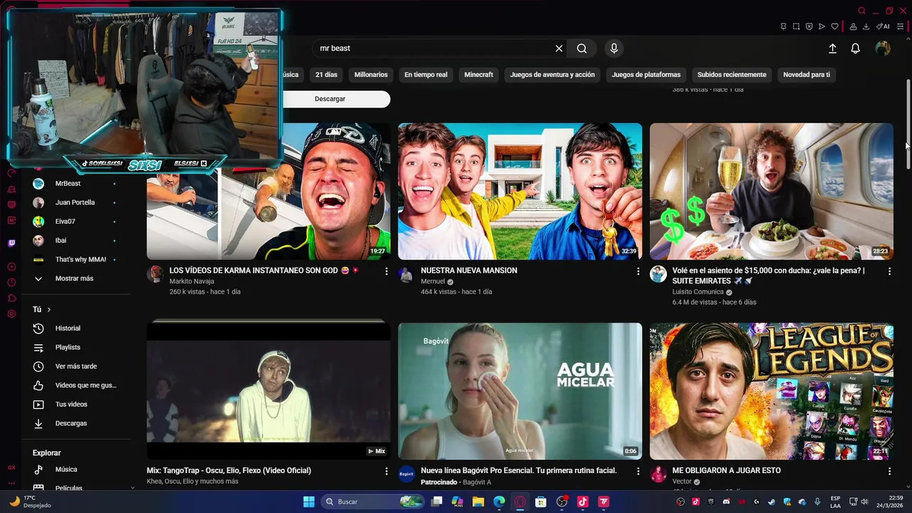Open the sidebar settings gear icon

pos(11,313)
